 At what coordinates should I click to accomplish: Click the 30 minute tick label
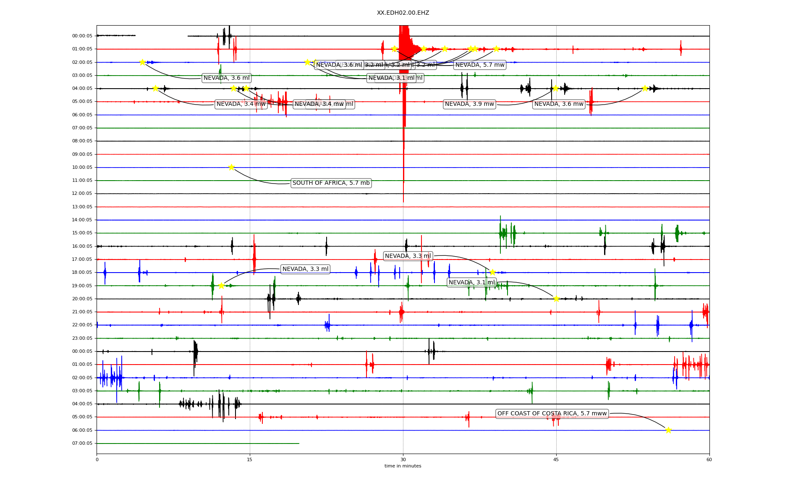click(x=403, y=459)
